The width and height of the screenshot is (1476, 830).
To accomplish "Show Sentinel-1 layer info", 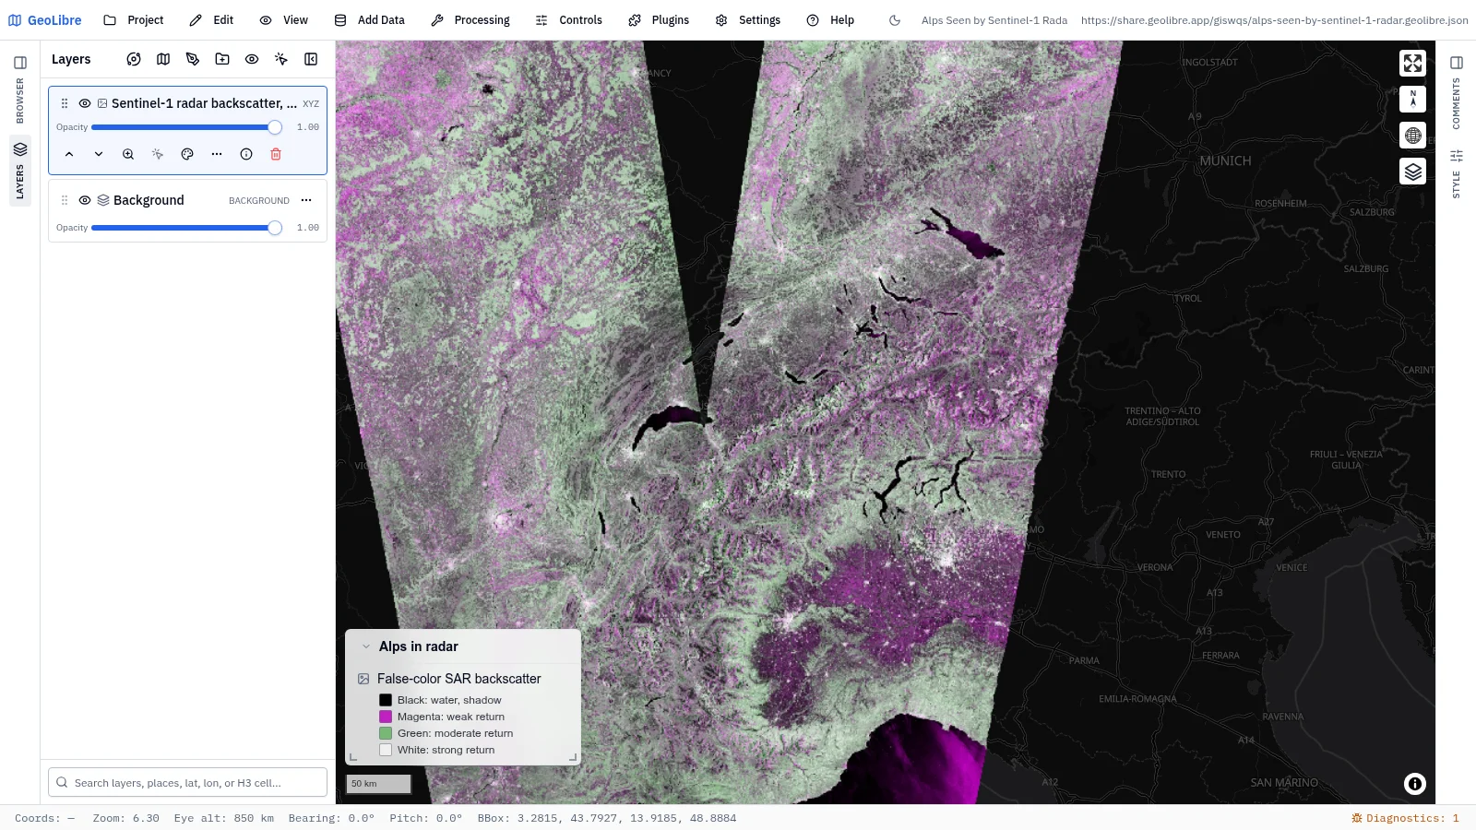I will [x=246, y=154].
